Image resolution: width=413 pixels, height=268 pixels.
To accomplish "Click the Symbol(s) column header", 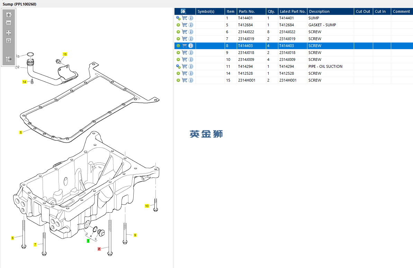I will coord(210,11).
